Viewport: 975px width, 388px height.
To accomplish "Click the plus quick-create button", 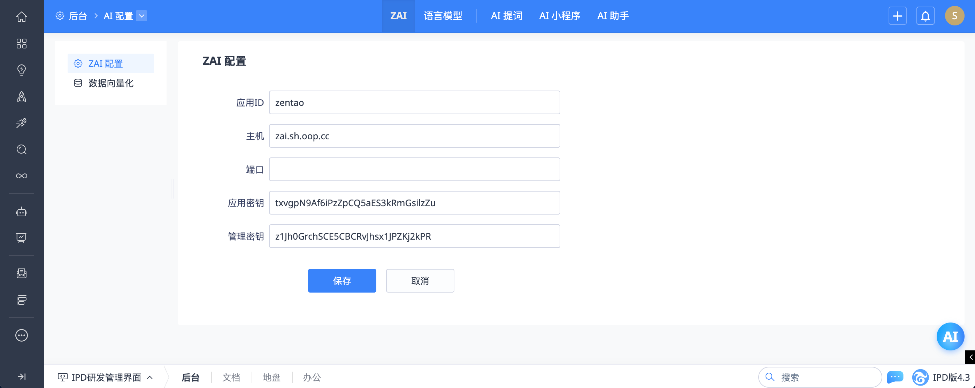I will (x=897, y=16).
